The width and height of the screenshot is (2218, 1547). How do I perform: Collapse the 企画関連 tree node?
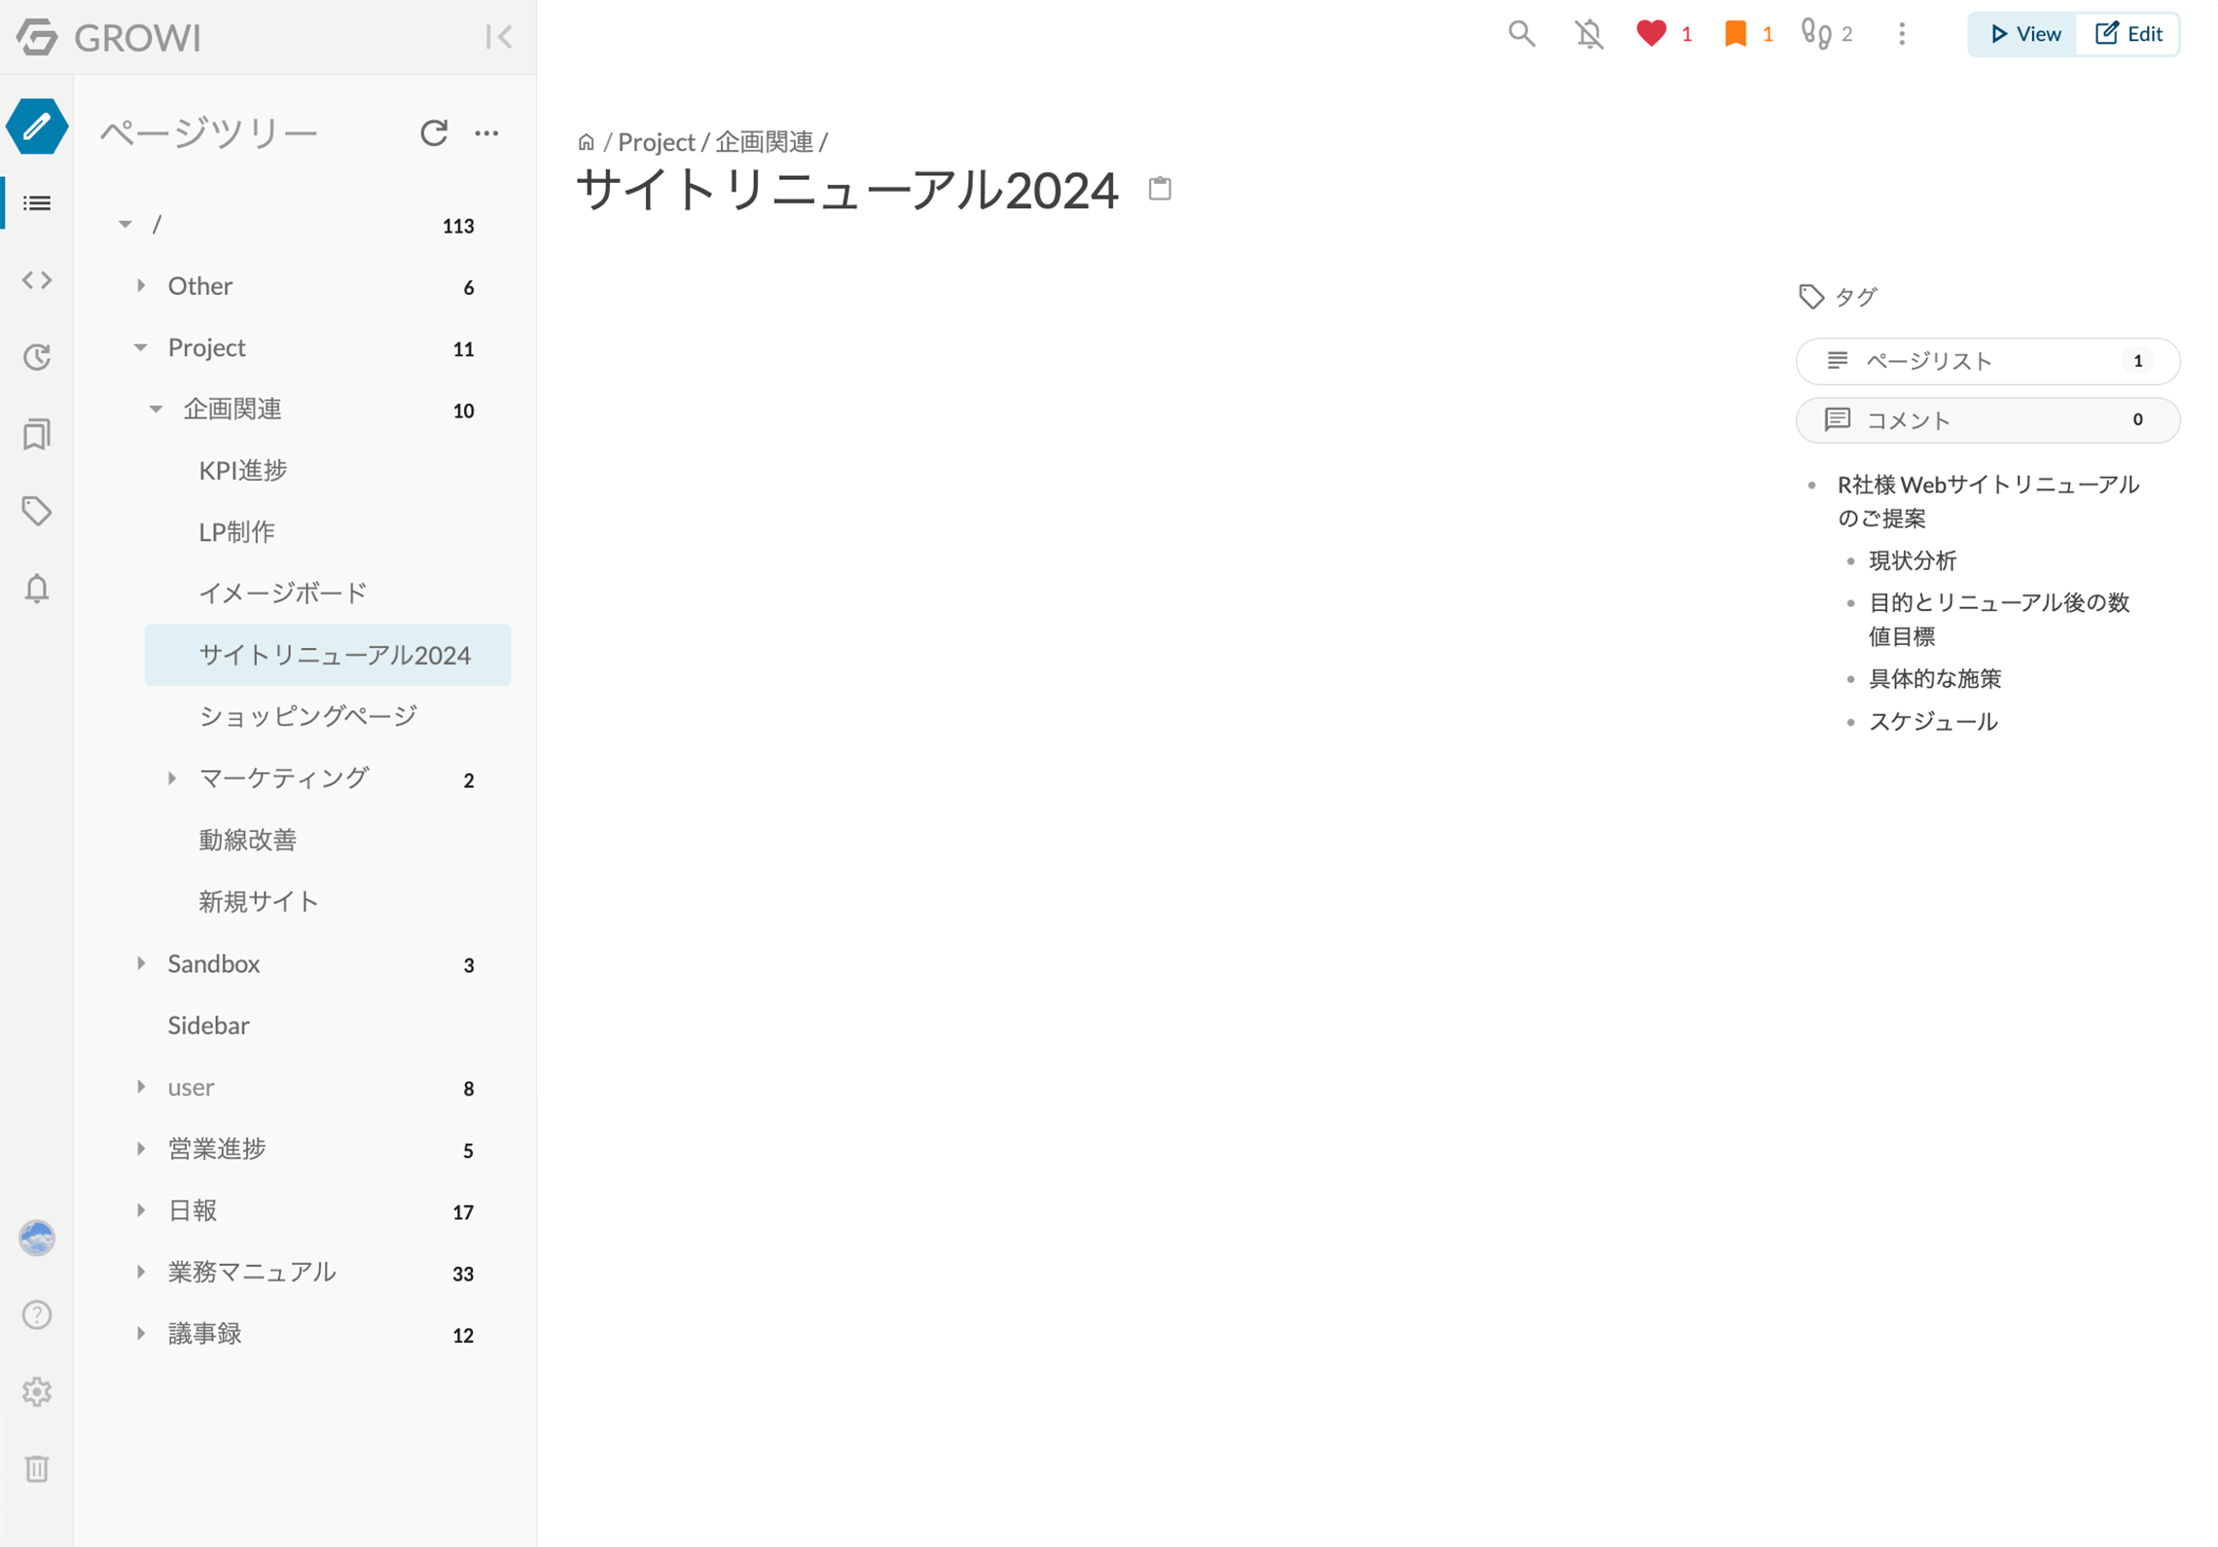coord(156,409)
